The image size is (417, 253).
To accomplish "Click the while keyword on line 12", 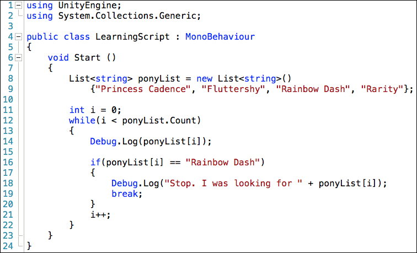I will coord(82,120).
